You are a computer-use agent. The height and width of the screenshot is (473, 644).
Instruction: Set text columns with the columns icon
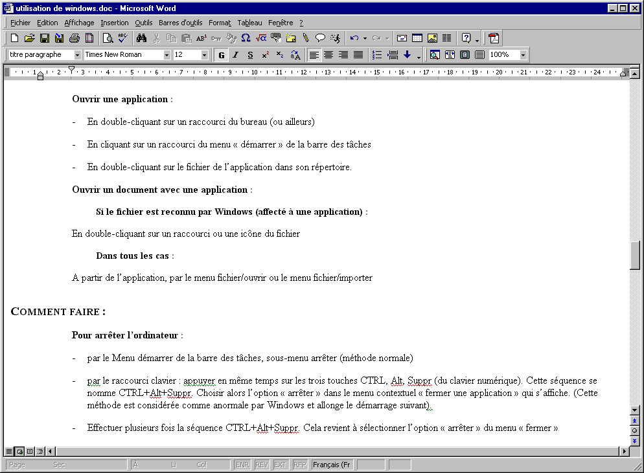[x=447, y=39]
